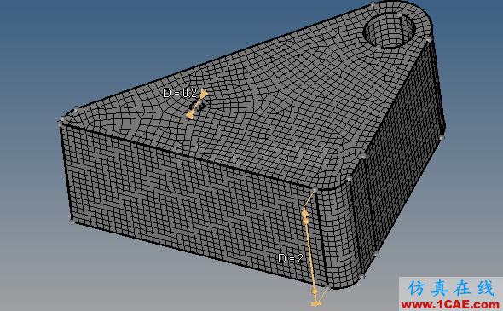Select fixed point at bottom-left corner of front face
Image resolution: width=503 pixels, height=311 pixels.
pyautogui.click(x=72, y=222)
